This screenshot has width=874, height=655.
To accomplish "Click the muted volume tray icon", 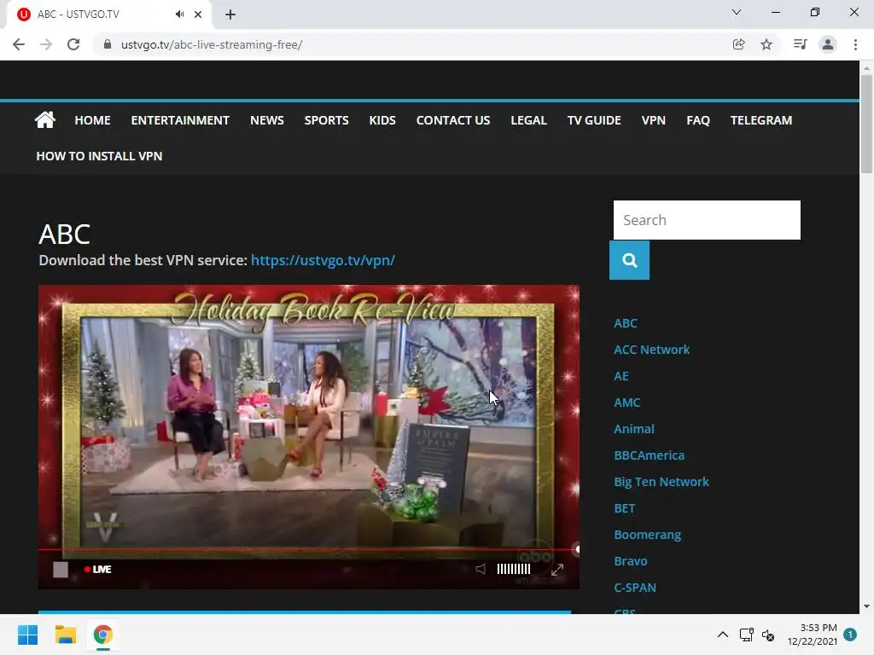I will [768, 635].
